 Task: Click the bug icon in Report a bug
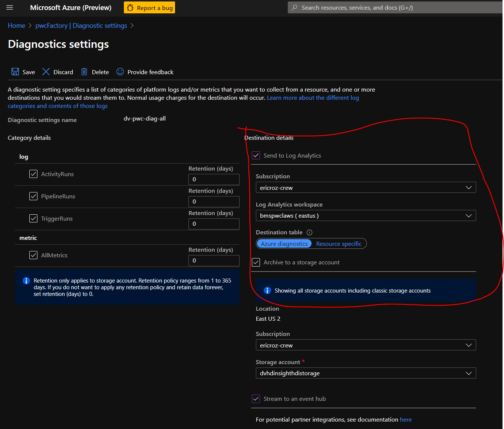pyautogui.click(x=130, y=7)
